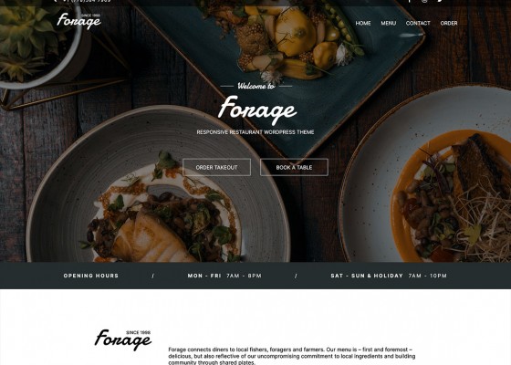The image size is (511, 365).
Task: Click the Forage logo in the header
Action: 78,21
